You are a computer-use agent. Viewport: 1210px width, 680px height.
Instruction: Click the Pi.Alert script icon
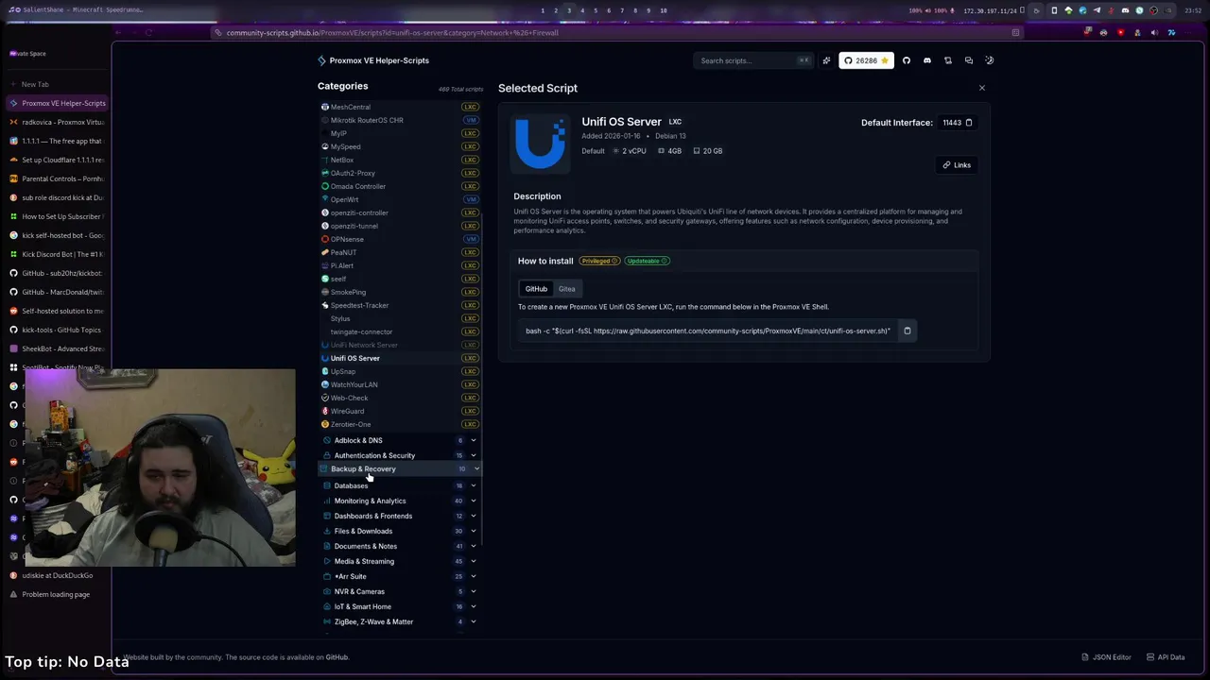click(325, 265)
